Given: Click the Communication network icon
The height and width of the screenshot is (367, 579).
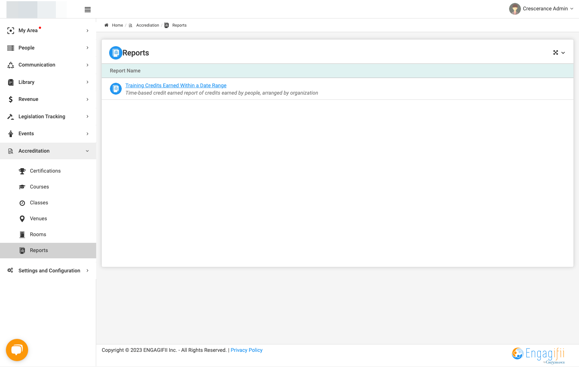Looking at the screenshot, I should click(x=11, y=65).
